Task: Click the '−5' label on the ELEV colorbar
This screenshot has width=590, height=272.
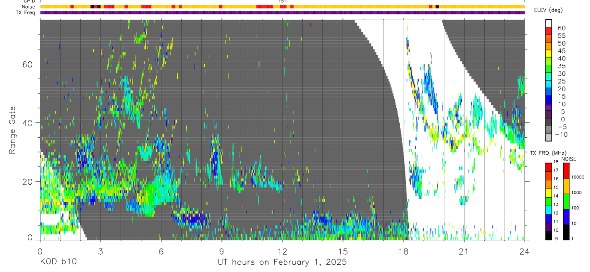Action: [563, 127]
